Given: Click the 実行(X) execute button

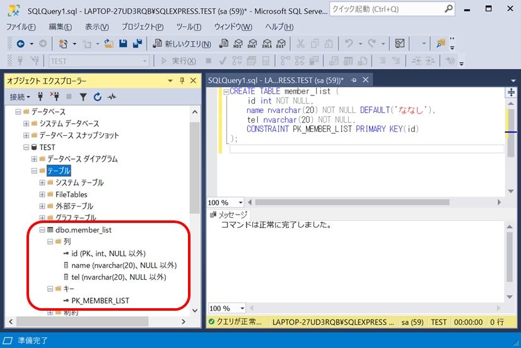Looking at the screenshot, I should (x=179, y=61).
